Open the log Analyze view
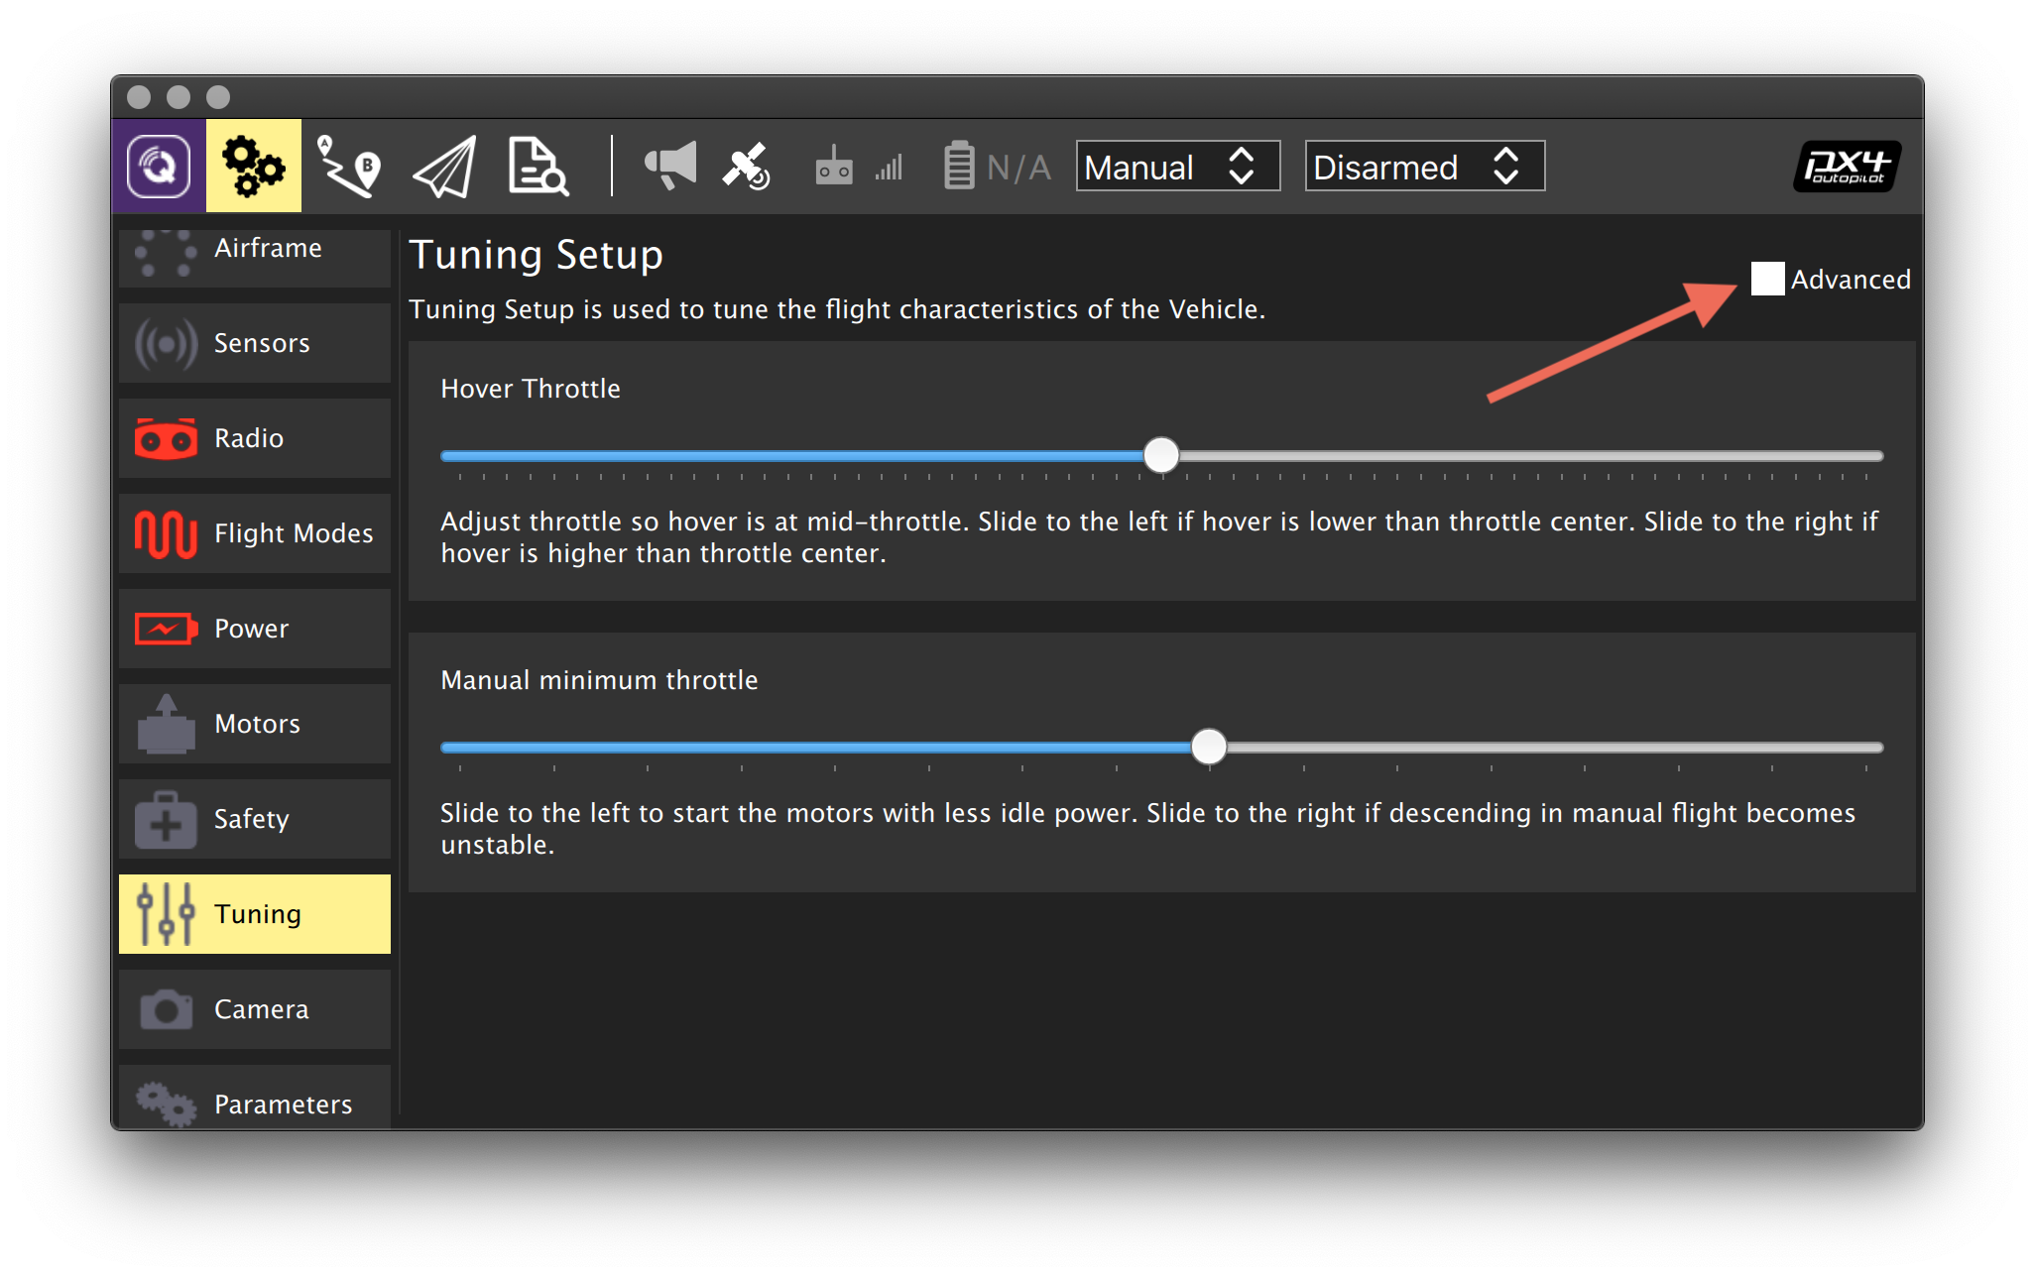The width and height of the screenshot is (2035, 1277). (x=537, y=166)
